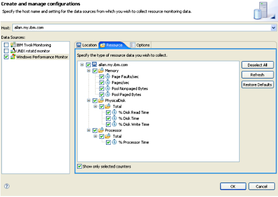
Task: Click the % Processor Time counter icon
Action: coord(115,142)
